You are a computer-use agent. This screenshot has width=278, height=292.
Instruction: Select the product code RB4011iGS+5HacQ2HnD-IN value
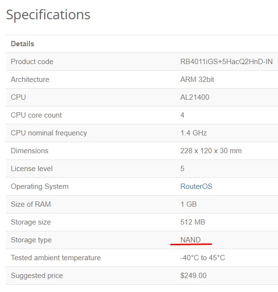[x=226, y=62]
